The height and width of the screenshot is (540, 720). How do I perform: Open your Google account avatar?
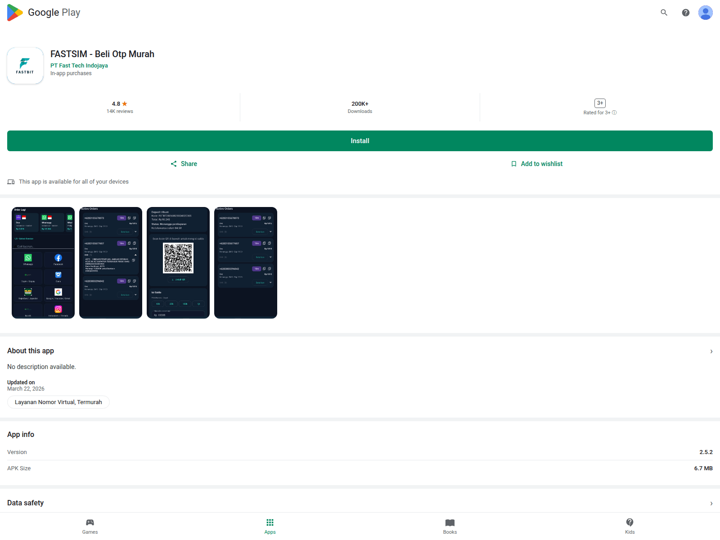[x=705, y=13]
